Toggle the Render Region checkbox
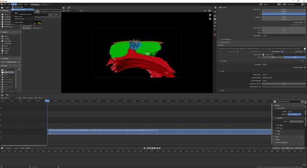Viewport: 307px width, 168px height. [305, 22]
